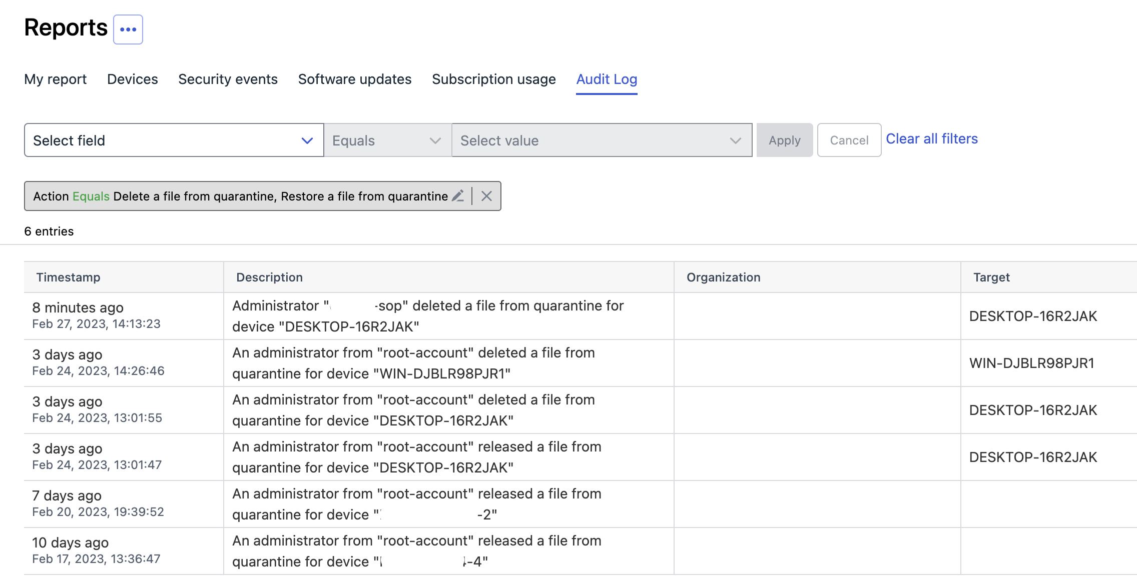Viewport: 1137px width, 585px height.
Task: Select the Audit Log tab
Action: pyautogui.click(x=607, y=79)
